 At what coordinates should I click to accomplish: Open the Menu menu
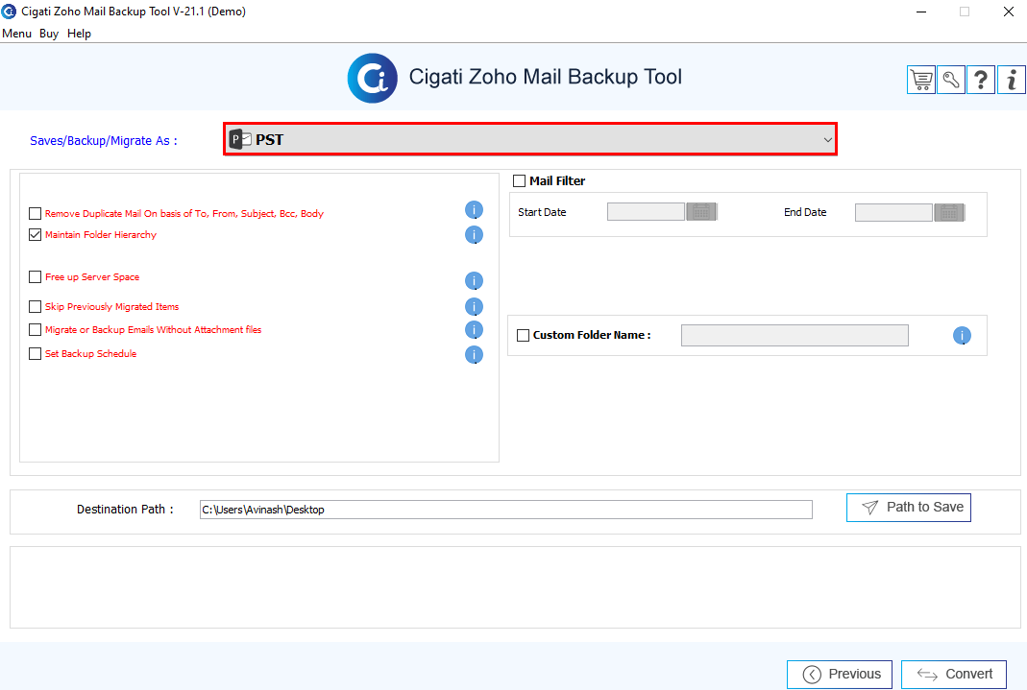point(17,34)
